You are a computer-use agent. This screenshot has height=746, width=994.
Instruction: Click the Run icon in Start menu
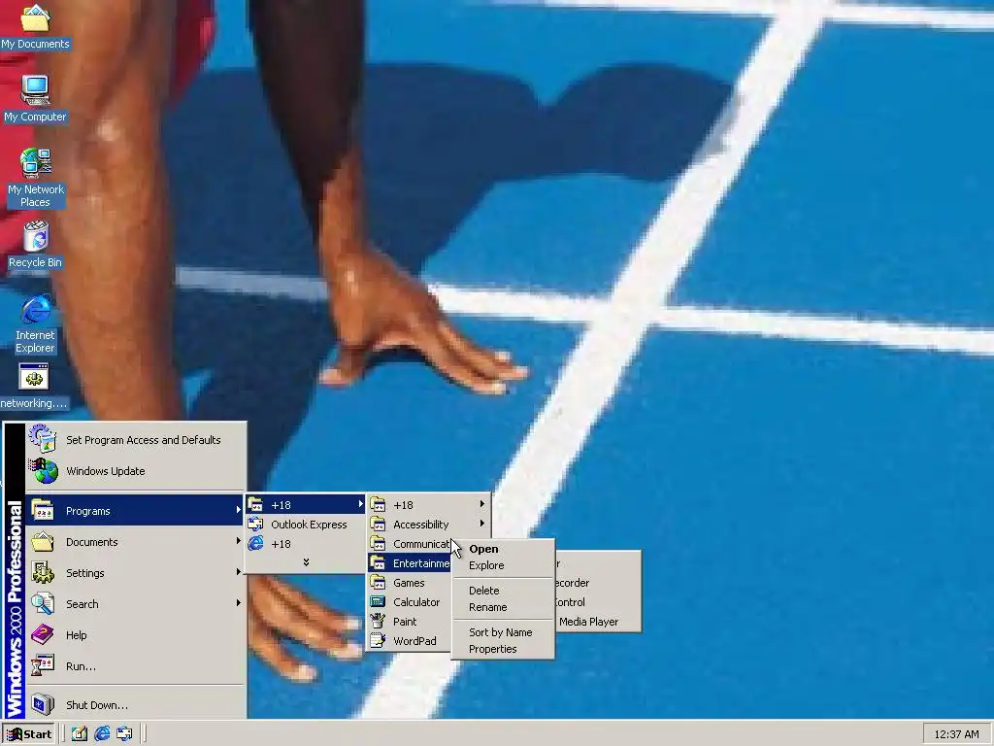point(43,665)
